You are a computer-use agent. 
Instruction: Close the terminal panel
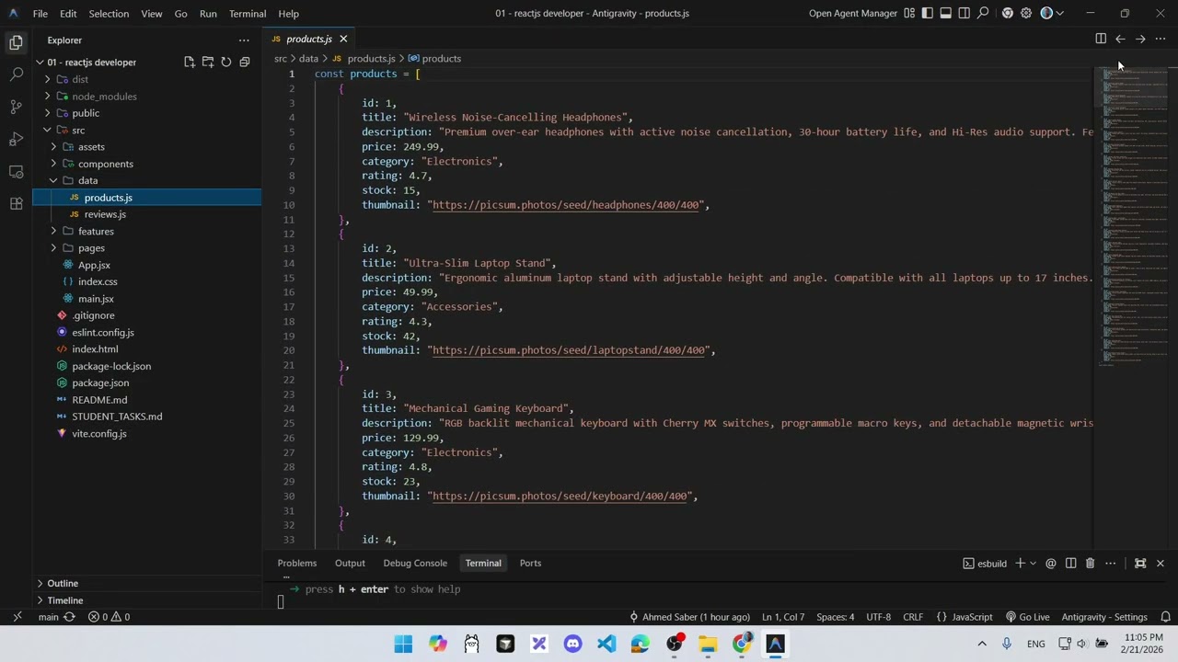(x=1161, y=563)
